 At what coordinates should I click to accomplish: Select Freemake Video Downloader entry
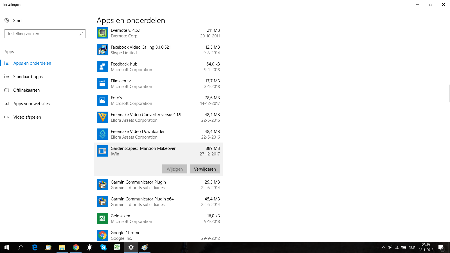(158, 134)
